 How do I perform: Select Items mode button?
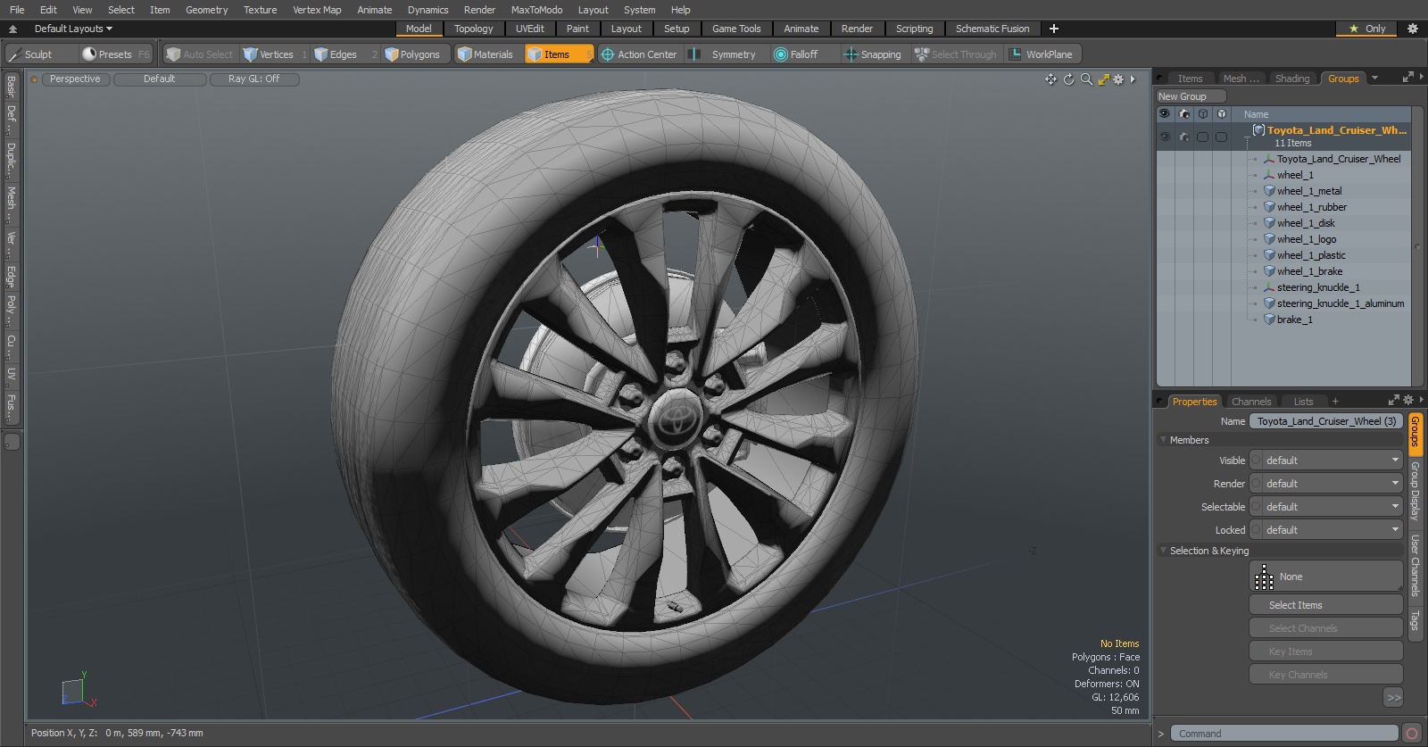pos(558,54)
